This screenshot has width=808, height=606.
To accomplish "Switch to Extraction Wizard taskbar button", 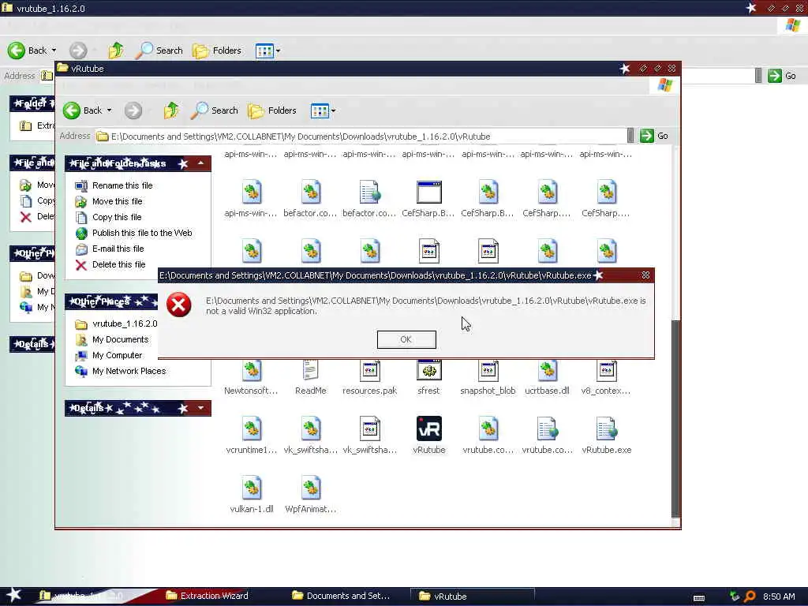I will (x=208, y=596).
